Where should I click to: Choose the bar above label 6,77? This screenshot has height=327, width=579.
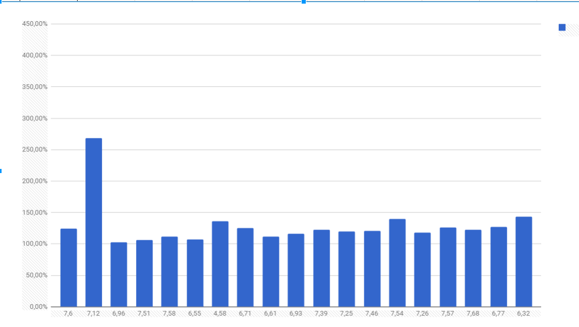pos(498,267)
